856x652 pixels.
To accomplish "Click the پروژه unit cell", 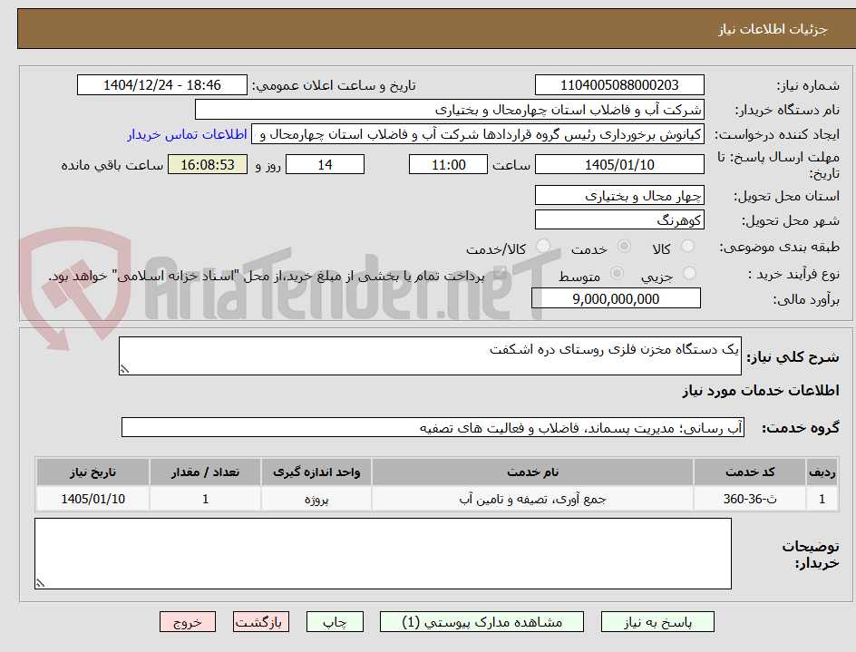I will (x=316, y=499).
